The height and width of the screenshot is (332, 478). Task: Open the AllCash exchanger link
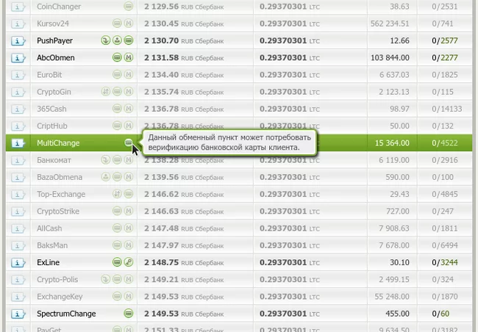click(49, 228)
